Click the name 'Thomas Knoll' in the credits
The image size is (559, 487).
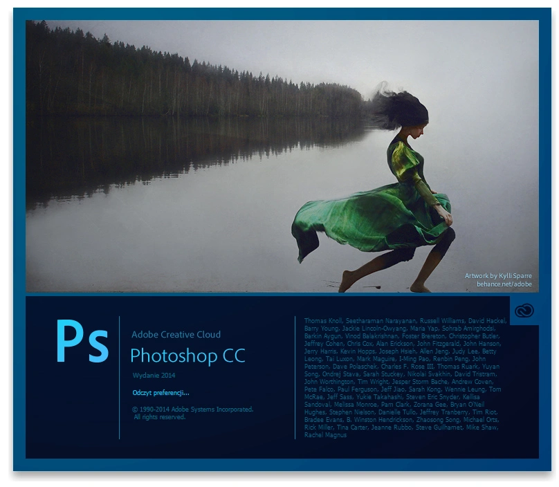323,320
